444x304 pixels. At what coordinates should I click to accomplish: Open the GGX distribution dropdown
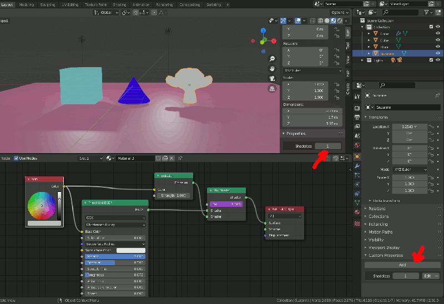point(115,217)
